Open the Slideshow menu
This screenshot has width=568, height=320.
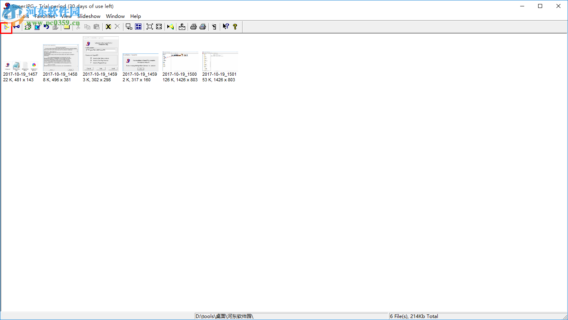pos(89,16)
